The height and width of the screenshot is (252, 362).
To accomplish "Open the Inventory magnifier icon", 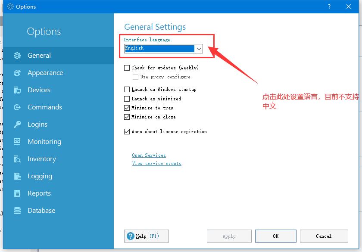I will point(16,159).
